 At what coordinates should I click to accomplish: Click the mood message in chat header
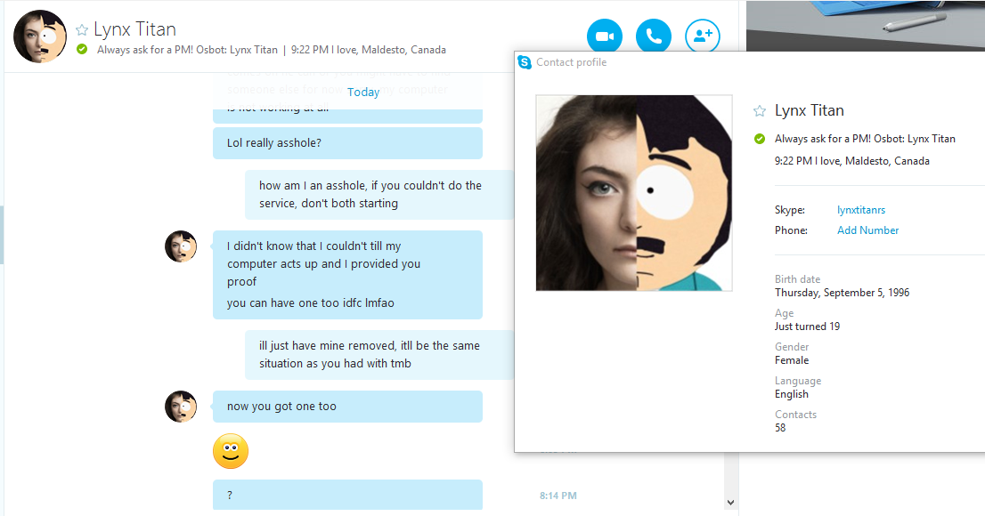[187, 50]
